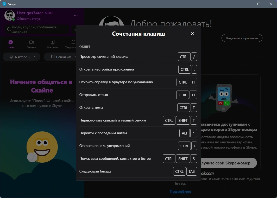The height and width of the screenshot is (198, 277).
Task: Minimize the Skype window
Action: click(247, 4)
